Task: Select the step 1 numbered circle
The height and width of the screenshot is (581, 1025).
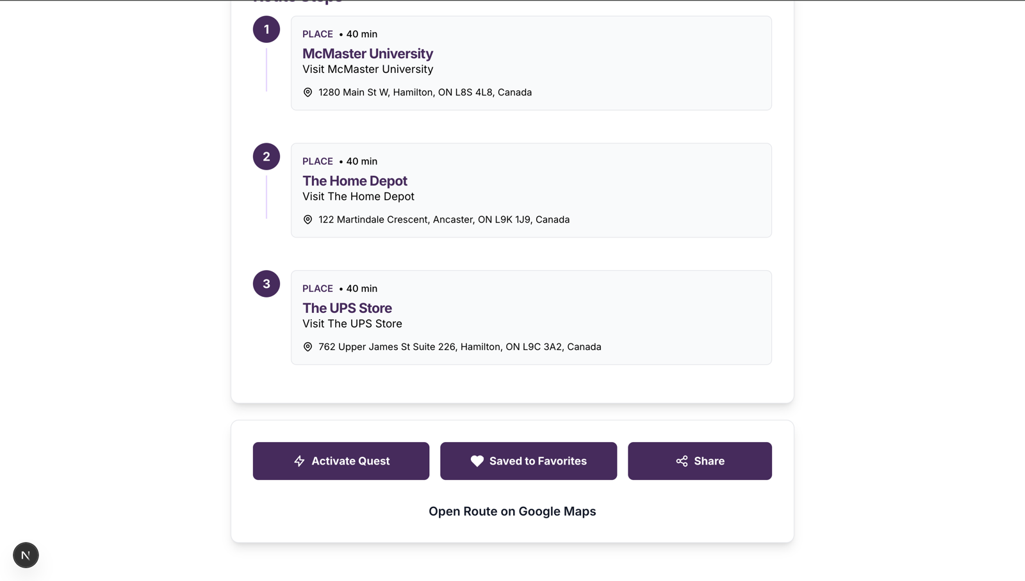Action: (x=266, y=29)
